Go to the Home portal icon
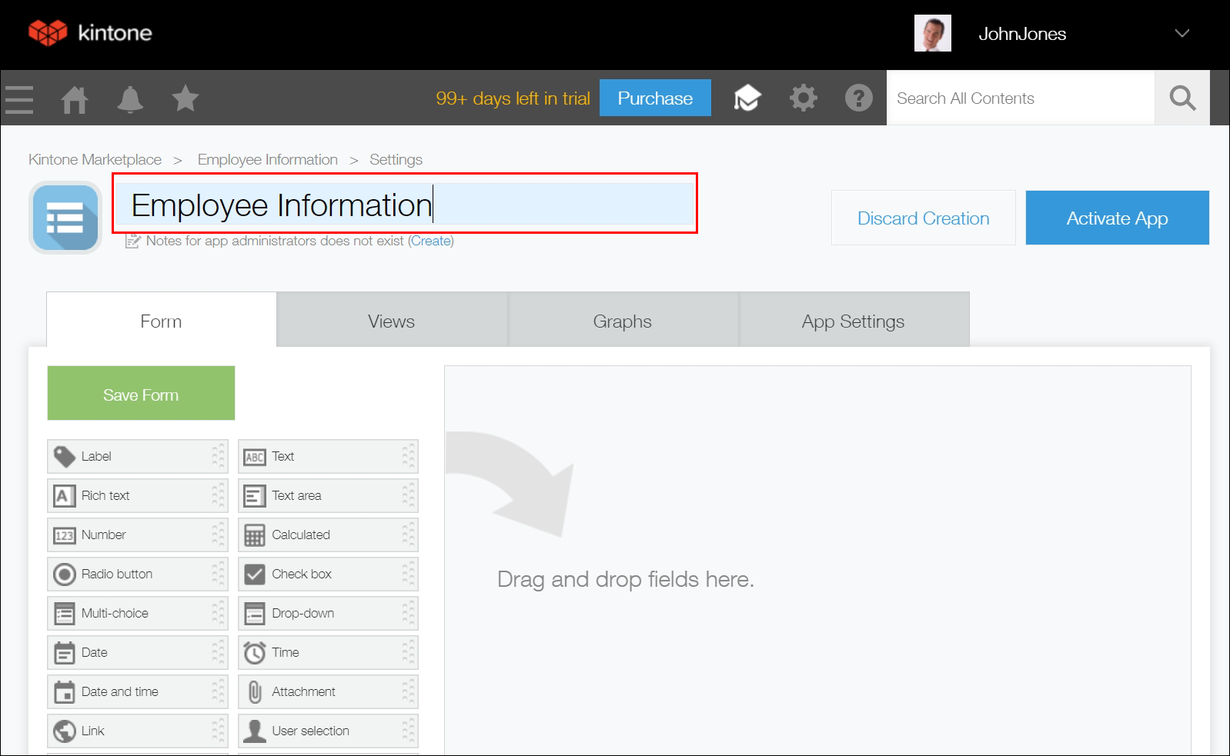This screenshot has height=756, width=1230. [75, 99]
